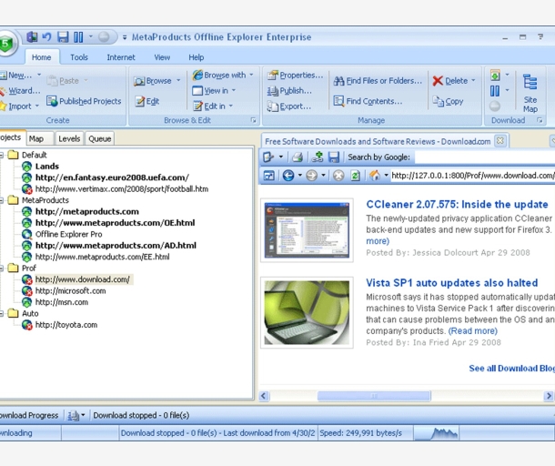The height and width of the screenshot is (466, 555).
Task: Select the Queue tab in left panel
Action: (x=99, y=138)
